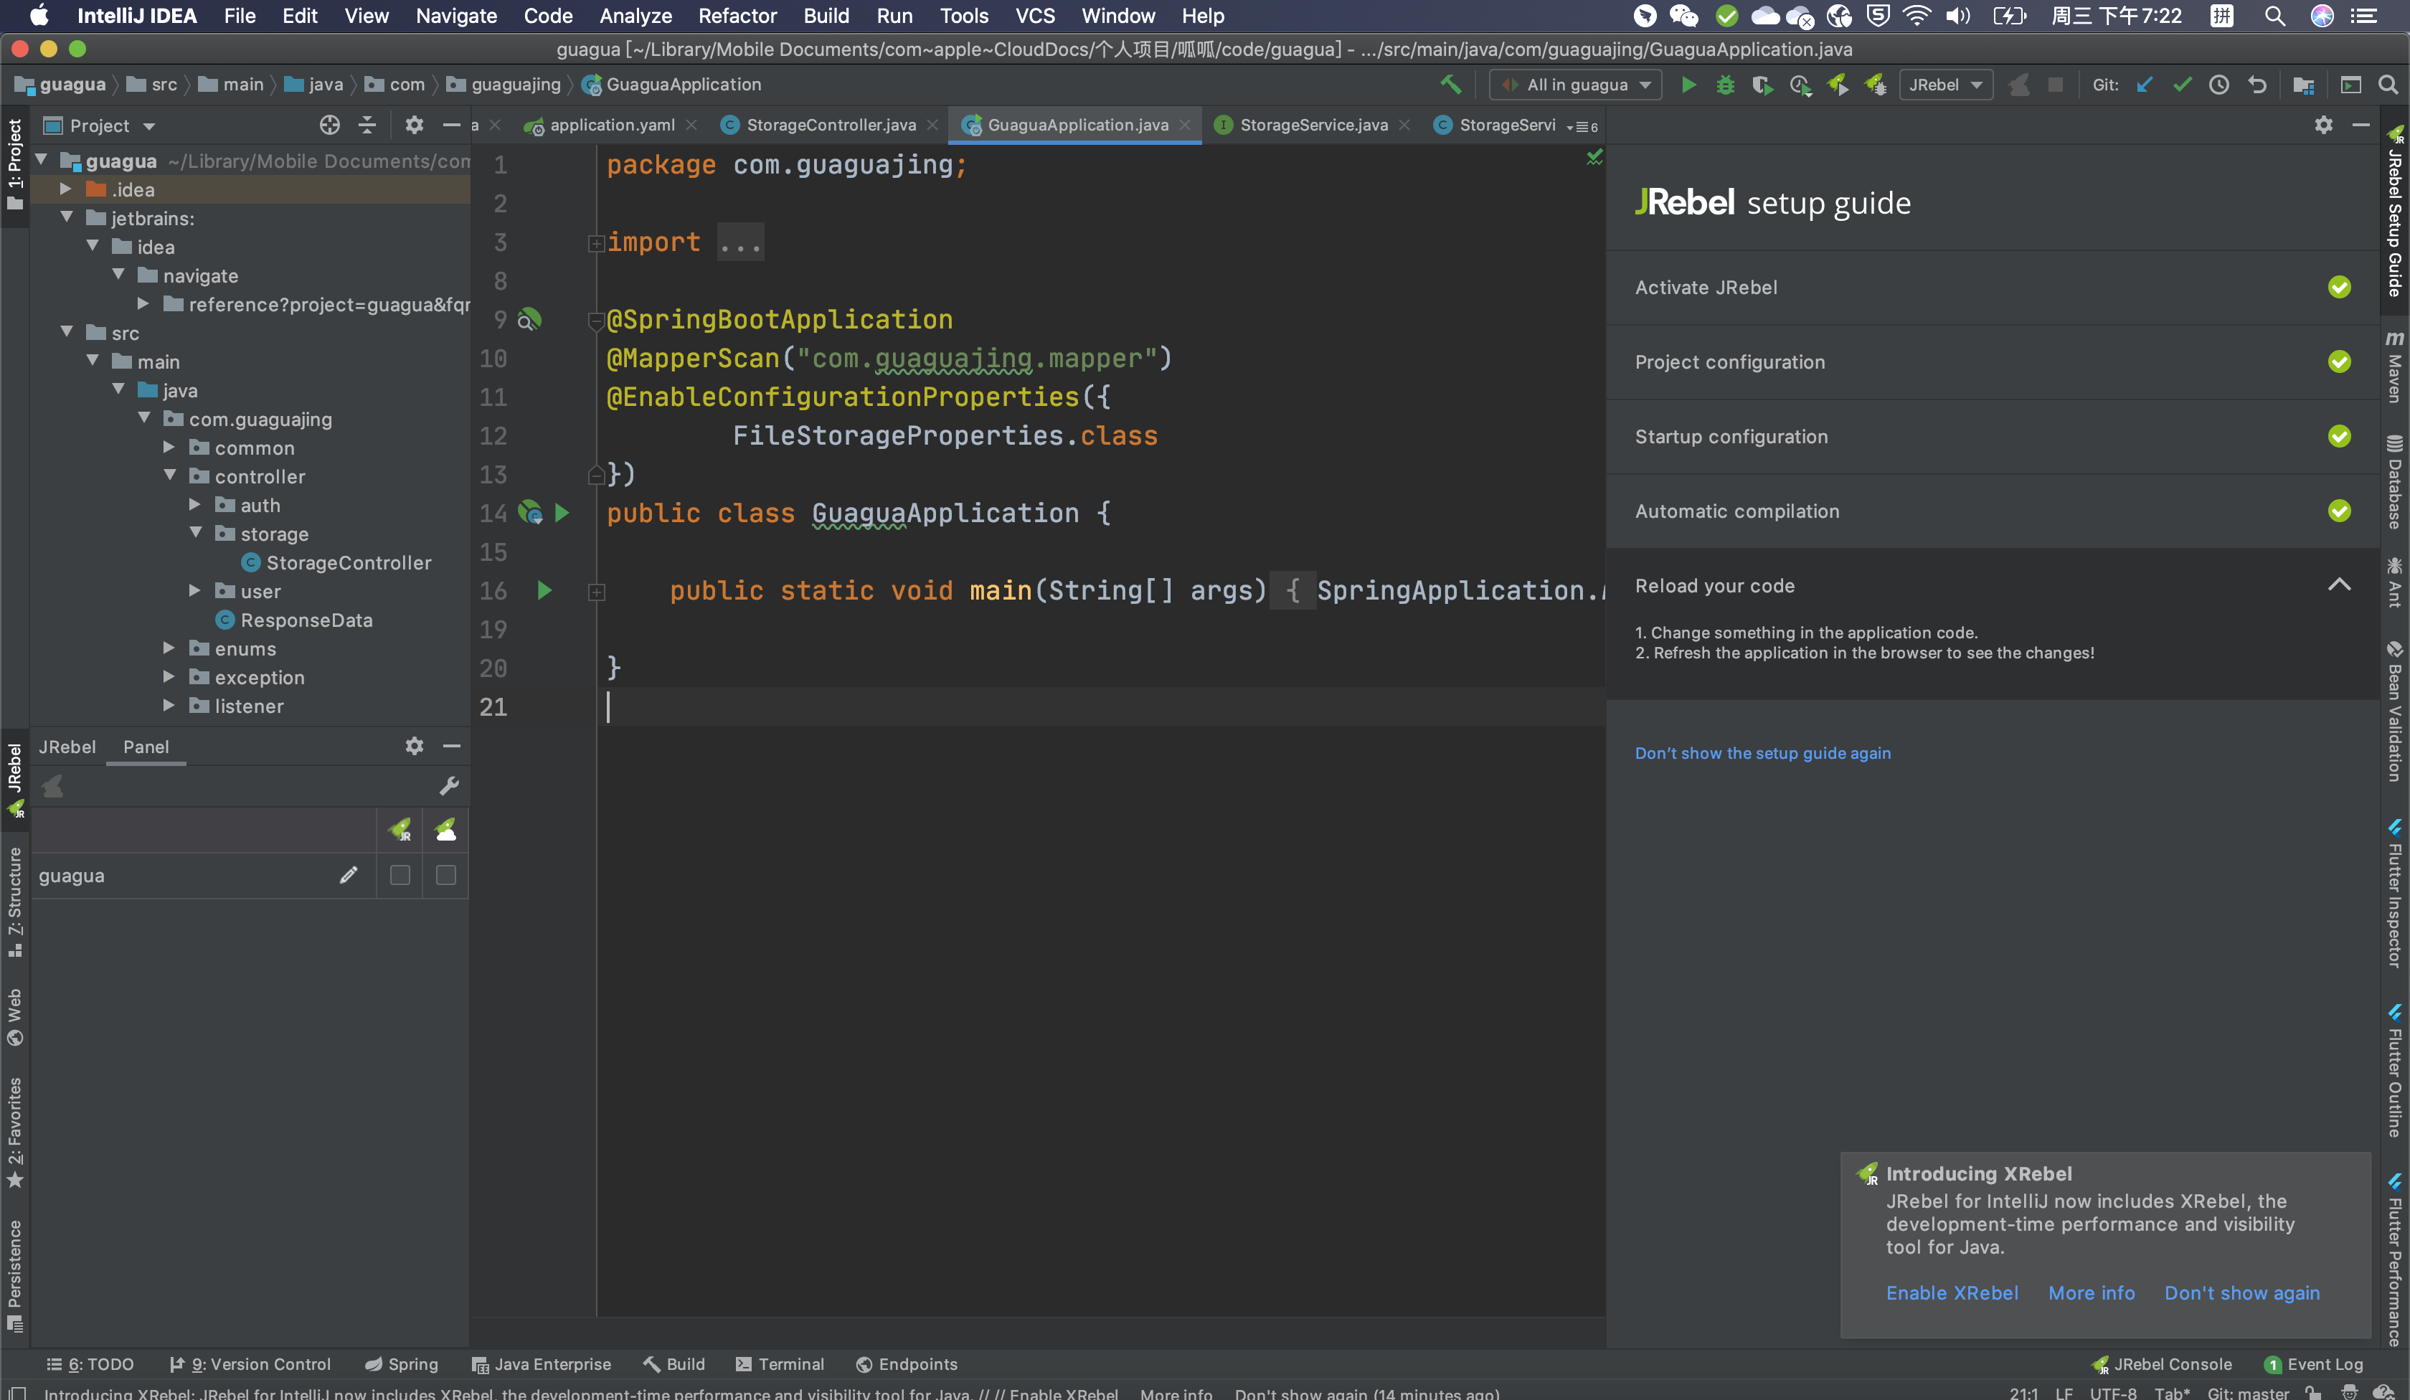This screenshot has height=1400, width=2410.
Task: Switch to the StorageController.java tab
Action: click(829, 126)
